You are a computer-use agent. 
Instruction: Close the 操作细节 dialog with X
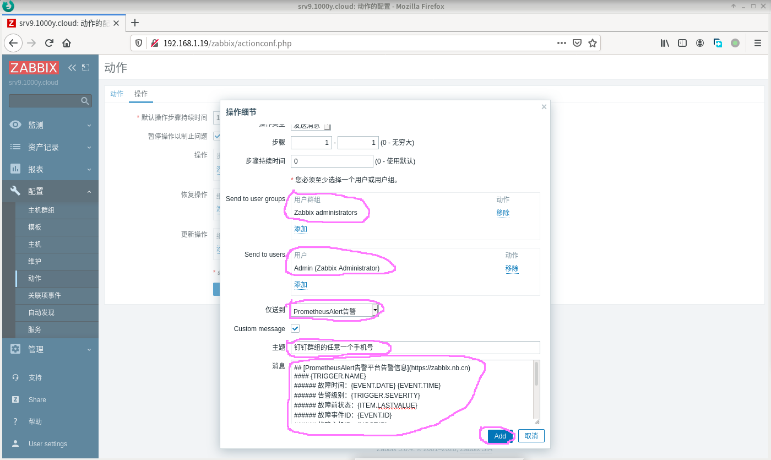coord(544,107)
